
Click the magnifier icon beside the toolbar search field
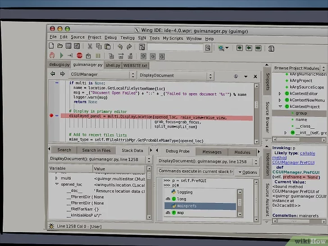(x=208, y=48)
